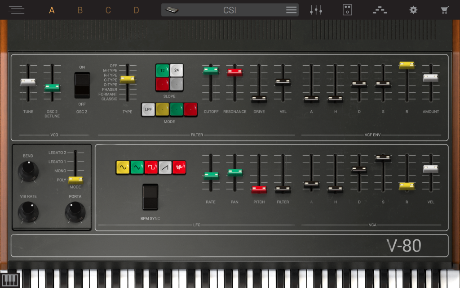Toggle the OSC 2 on/off rocker switch

tap(82, 85)
